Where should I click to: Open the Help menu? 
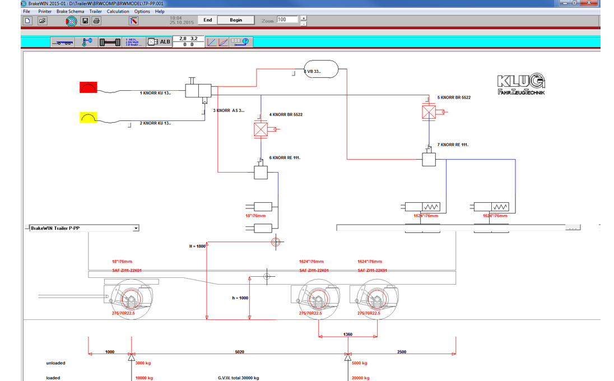(x=160, y=11)
